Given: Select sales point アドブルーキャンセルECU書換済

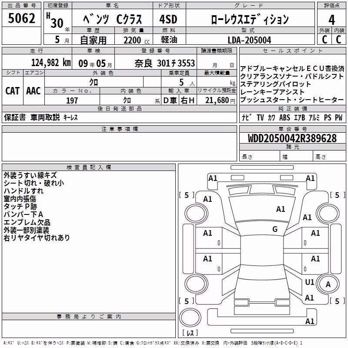Looking at the screenshot, I should (x=292, y=68).
